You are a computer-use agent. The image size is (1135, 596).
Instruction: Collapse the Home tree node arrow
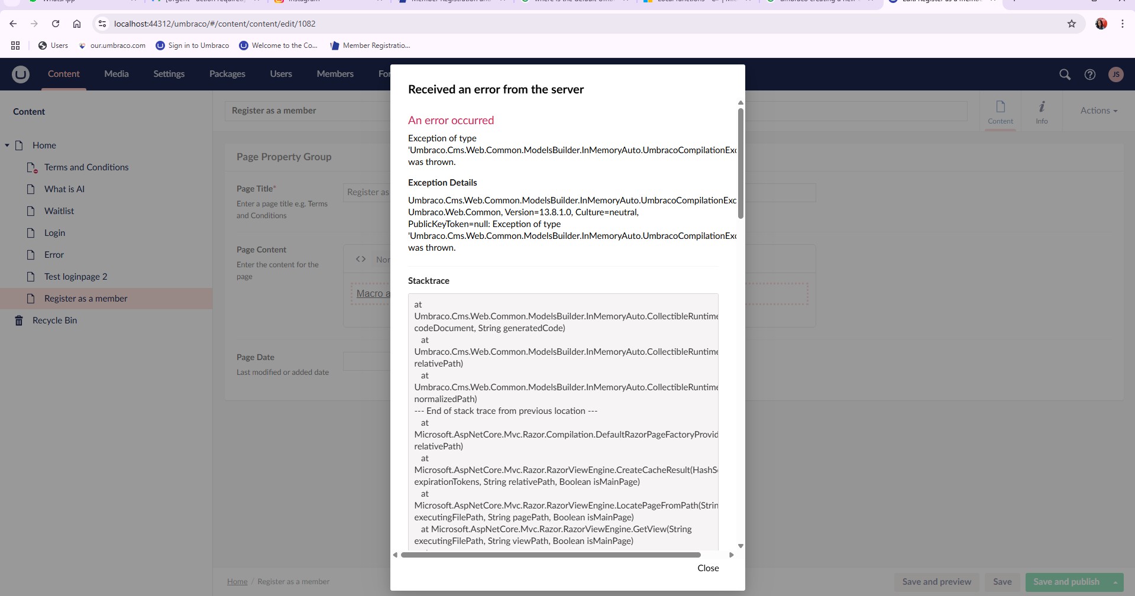(x=7, y=145)
